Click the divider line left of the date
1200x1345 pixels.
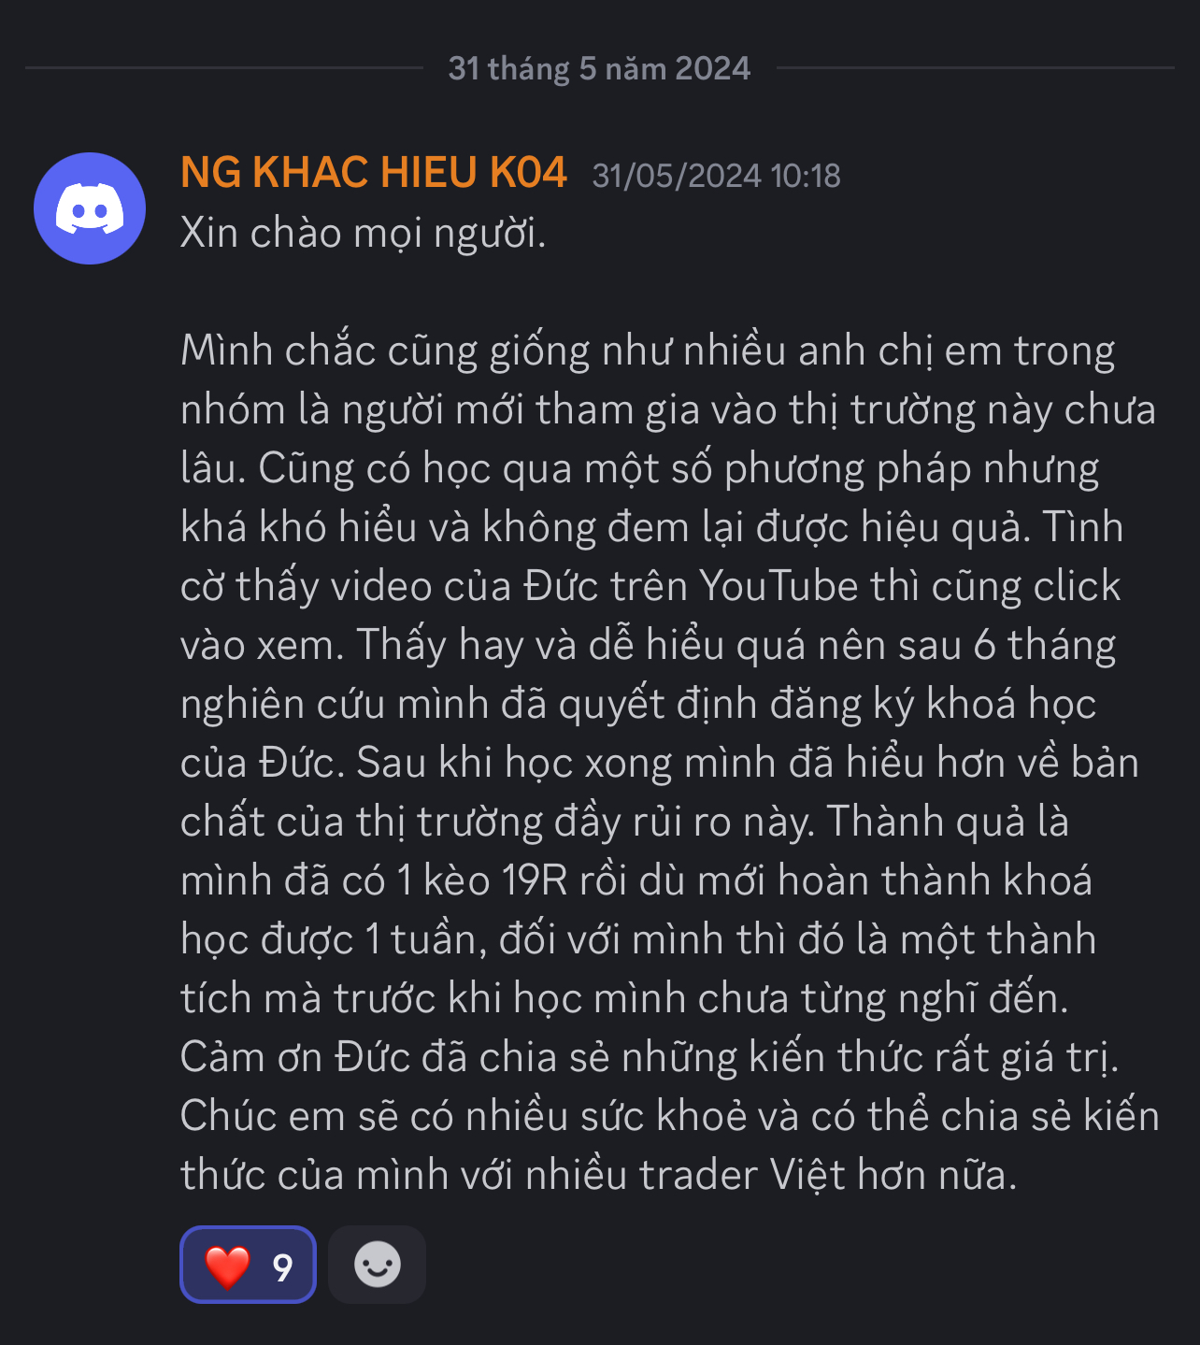(x=224, y=67)
